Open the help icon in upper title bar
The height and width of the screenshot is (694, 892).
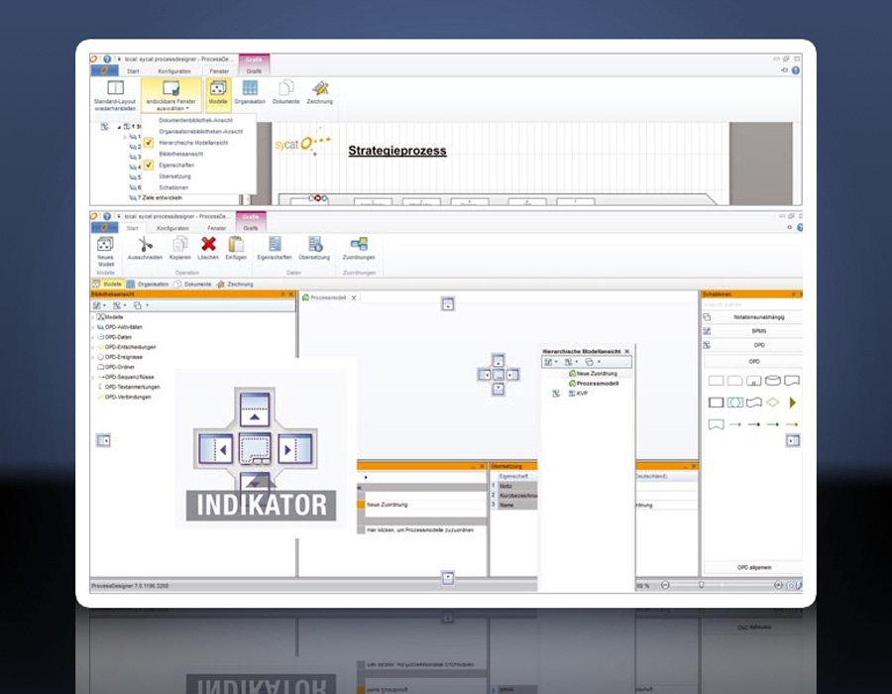(107, 58)
